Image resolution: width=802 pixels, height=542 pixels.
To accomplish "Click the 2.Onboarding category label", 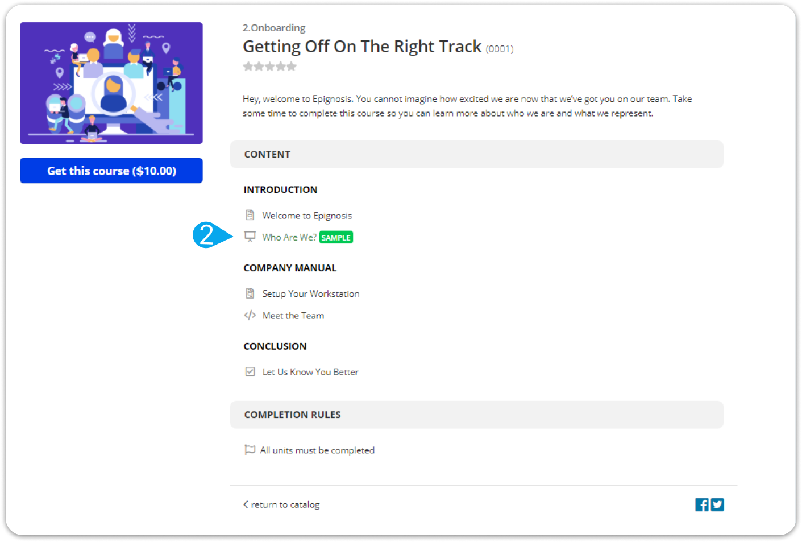I will [274, 28].
